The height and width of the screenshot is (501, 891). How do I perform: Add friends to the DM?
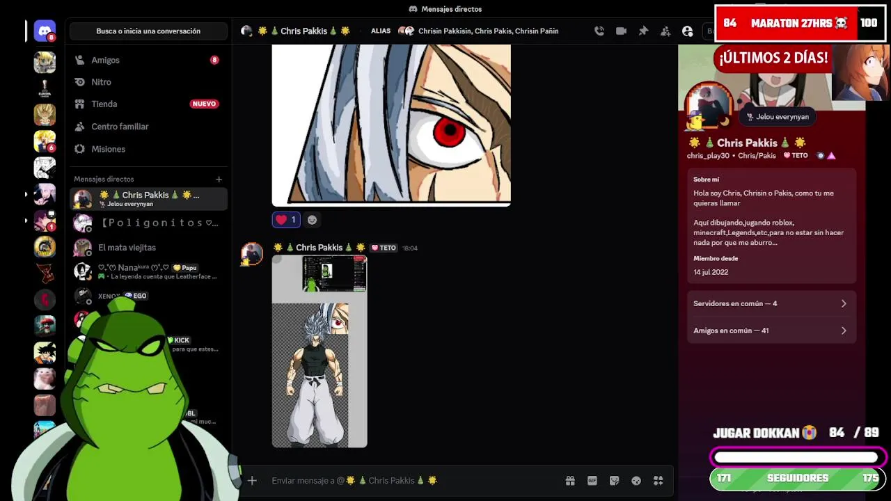[x=665, y=31]
